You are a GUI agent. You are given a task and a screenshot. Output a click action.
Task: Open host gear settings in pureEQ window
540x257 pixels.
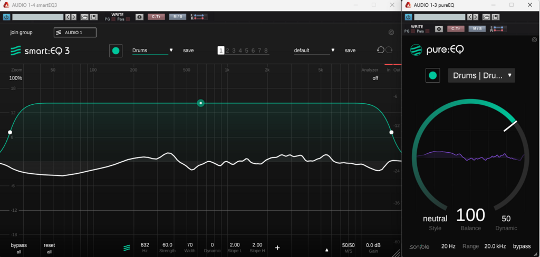pyautogui.click(x=439, y=29)
